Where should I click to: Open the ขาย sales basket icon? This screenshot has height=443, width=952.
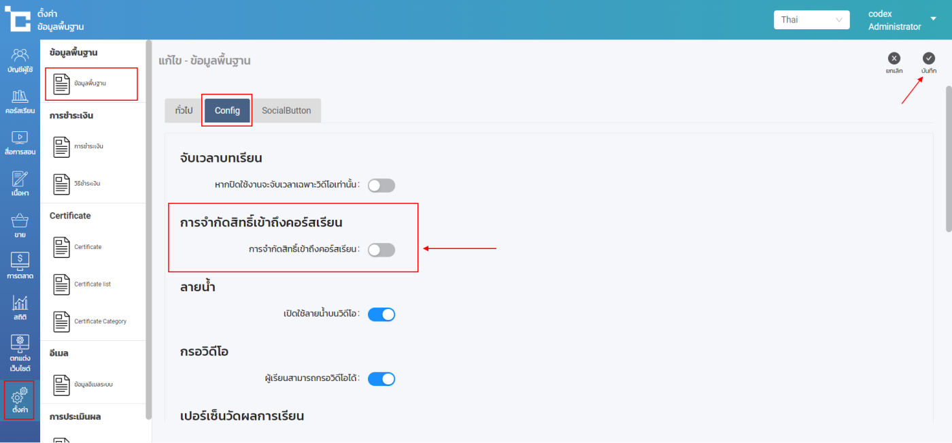20,226
